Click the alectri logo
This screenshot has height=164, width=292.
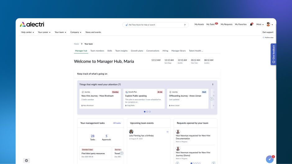(32, 24)
